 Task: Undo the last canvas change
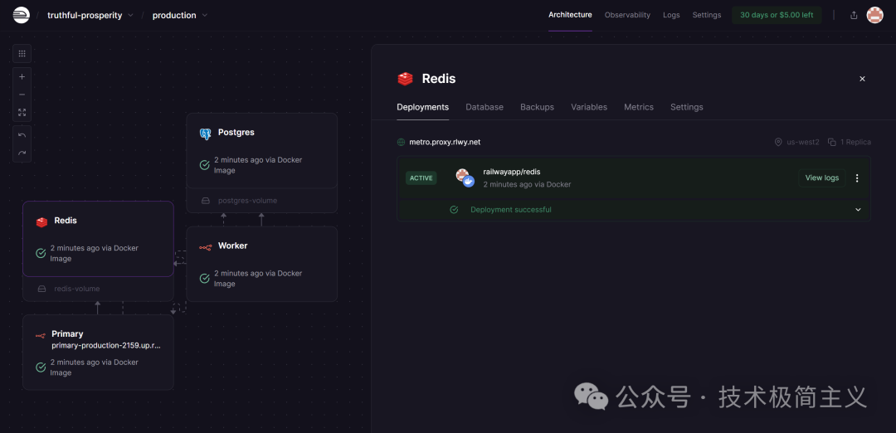tap(22, 135)
